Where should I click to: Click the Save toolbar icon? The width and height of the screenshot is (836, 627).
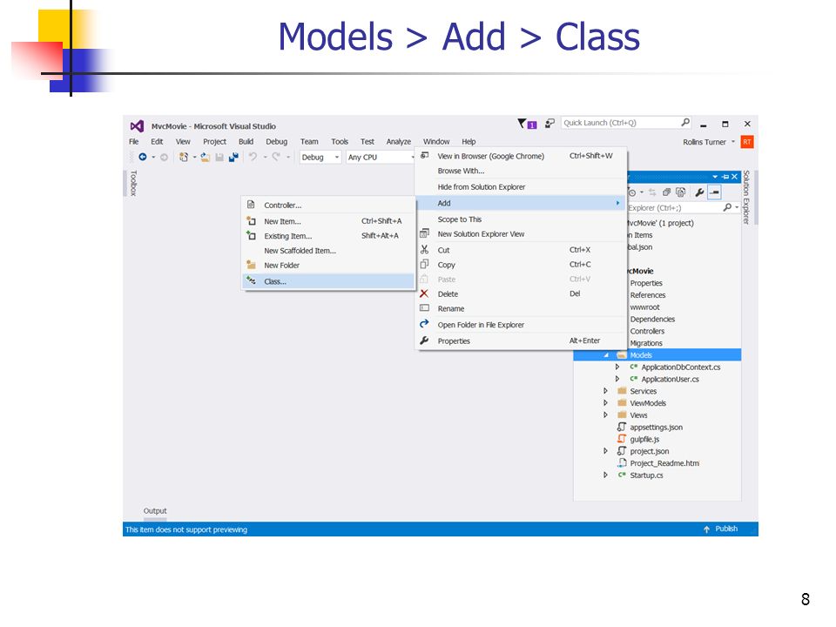tap(219, 157)
